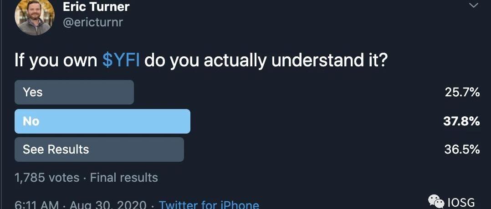Open the $YFI cashtag link
This screenshot has height=209, width=491.
(x=121, y=60)
